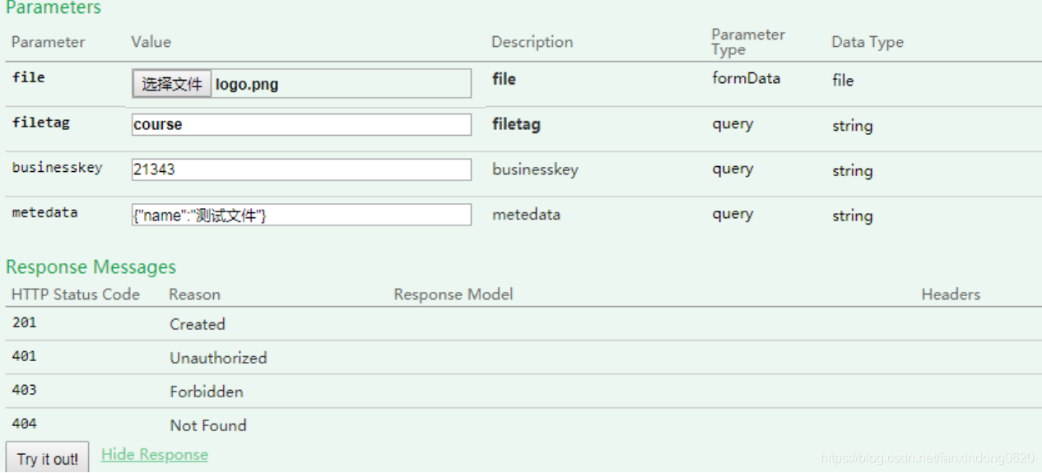Click the 201 status code row
Image resolution: width=1042 pixels, height=473 pixels.
pyautogui.click(x=25, y=322)
